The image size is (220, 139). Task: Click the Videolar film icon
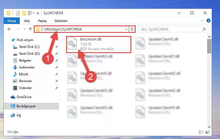click(15, 88)
